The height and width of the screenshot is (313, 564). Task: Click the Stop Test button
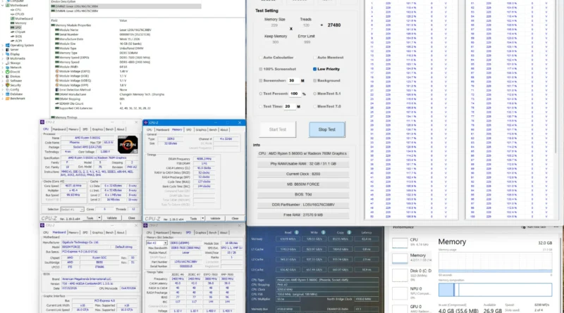[327, 129]
